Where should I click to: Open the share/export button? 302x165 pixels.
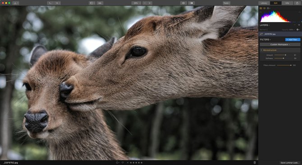click(x=297, y=3)
